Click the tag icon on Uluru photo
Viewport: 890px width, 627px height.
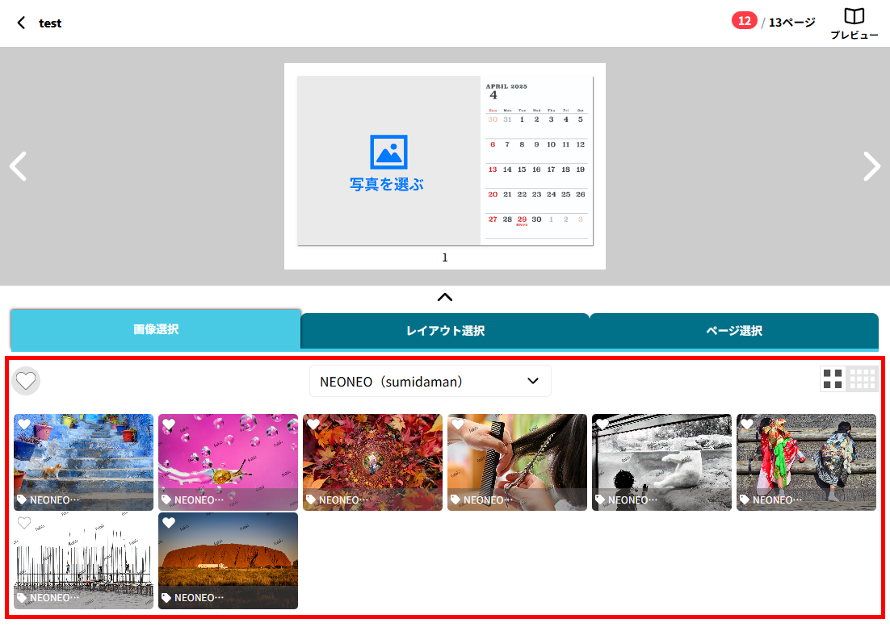[166, 598]
